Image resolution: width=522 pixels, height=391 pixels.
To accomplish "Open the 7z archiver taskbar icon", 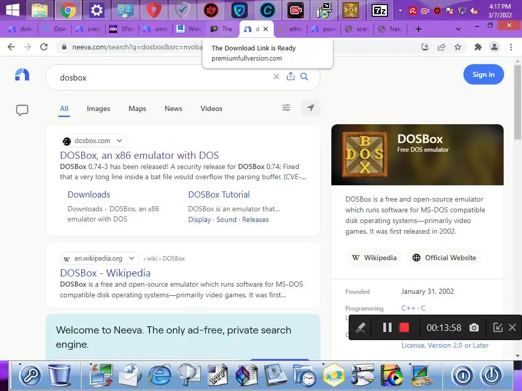I will [379, 11].
